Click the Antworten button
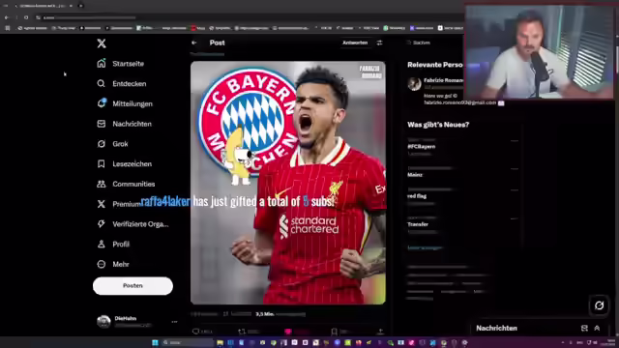 (355, 43)
